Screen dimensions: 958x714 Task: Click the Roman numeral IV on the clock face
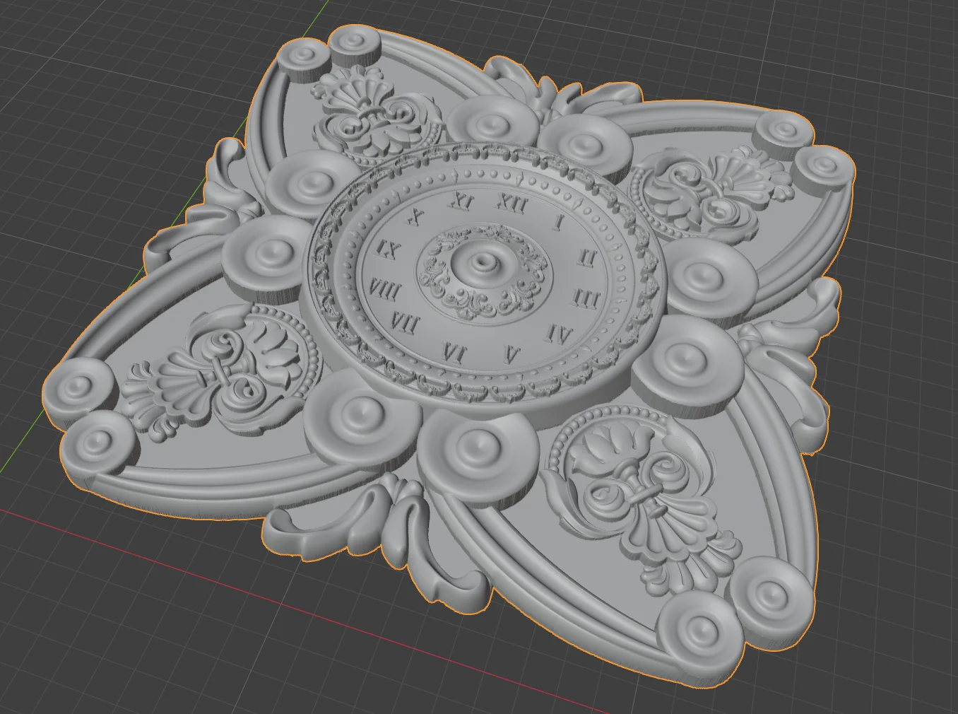tap(560, 335)
